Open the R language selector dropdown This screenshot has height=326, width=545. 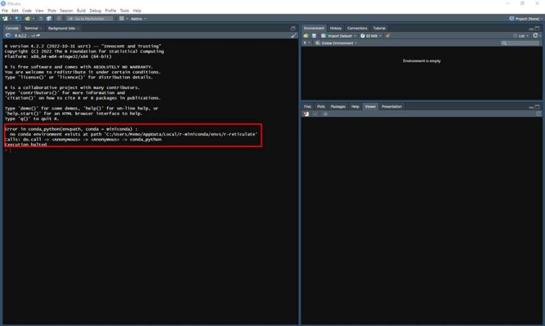click(306, 43)
